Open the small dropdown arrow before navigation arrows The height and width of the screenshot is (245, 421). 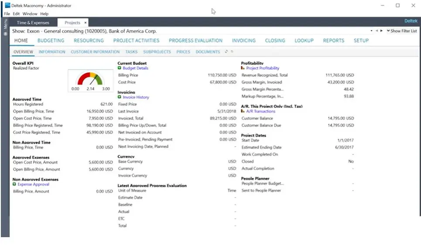(371, 31)
